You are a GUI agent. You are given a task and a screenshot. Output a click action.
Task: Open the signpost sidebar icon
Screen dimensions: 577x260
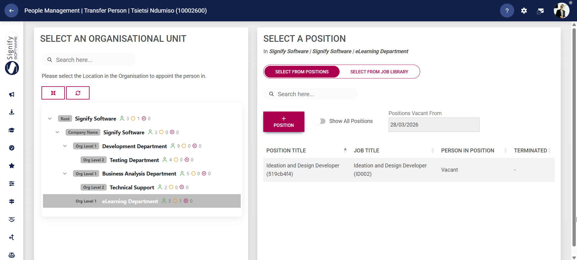coord(12,201)
